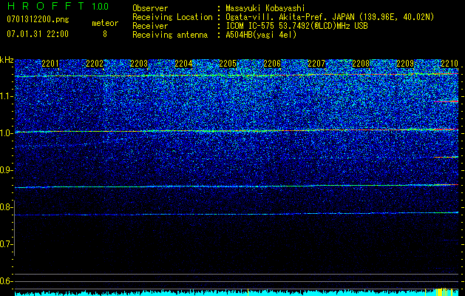Click the Receiving Location label
This screenshot has width=465, height=296.
172,17
